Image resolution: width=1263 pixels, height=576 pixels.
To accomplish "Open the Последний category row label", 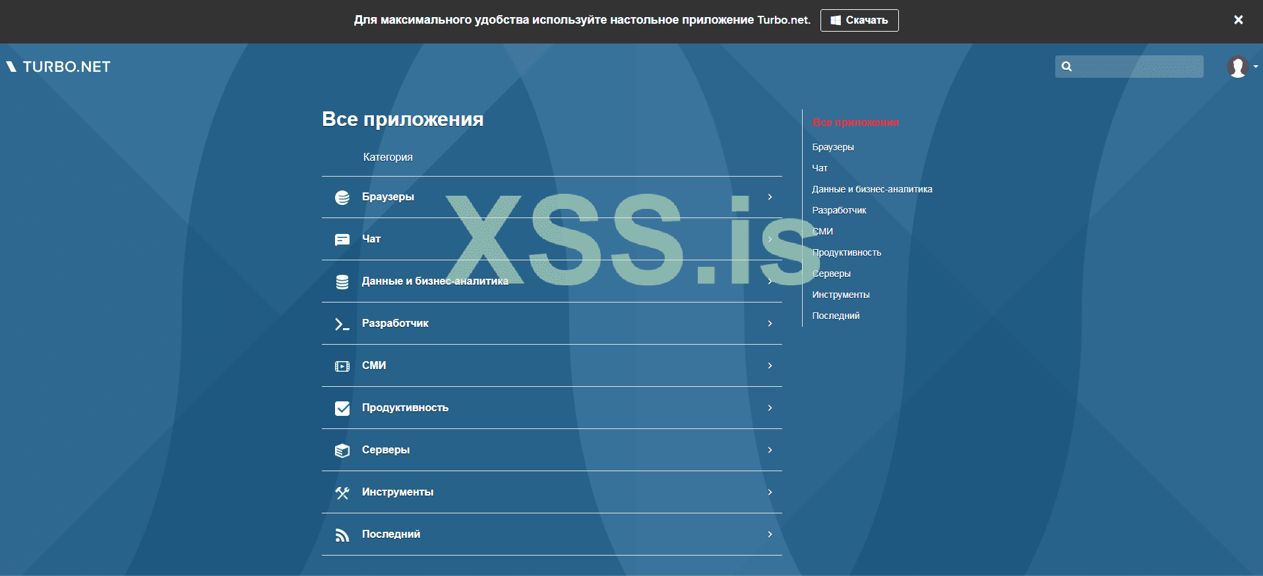I will (x=391, y=534).
